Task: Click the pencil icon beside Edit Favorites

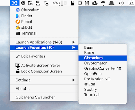Action: pyautogui.click(x=18, y=56)
